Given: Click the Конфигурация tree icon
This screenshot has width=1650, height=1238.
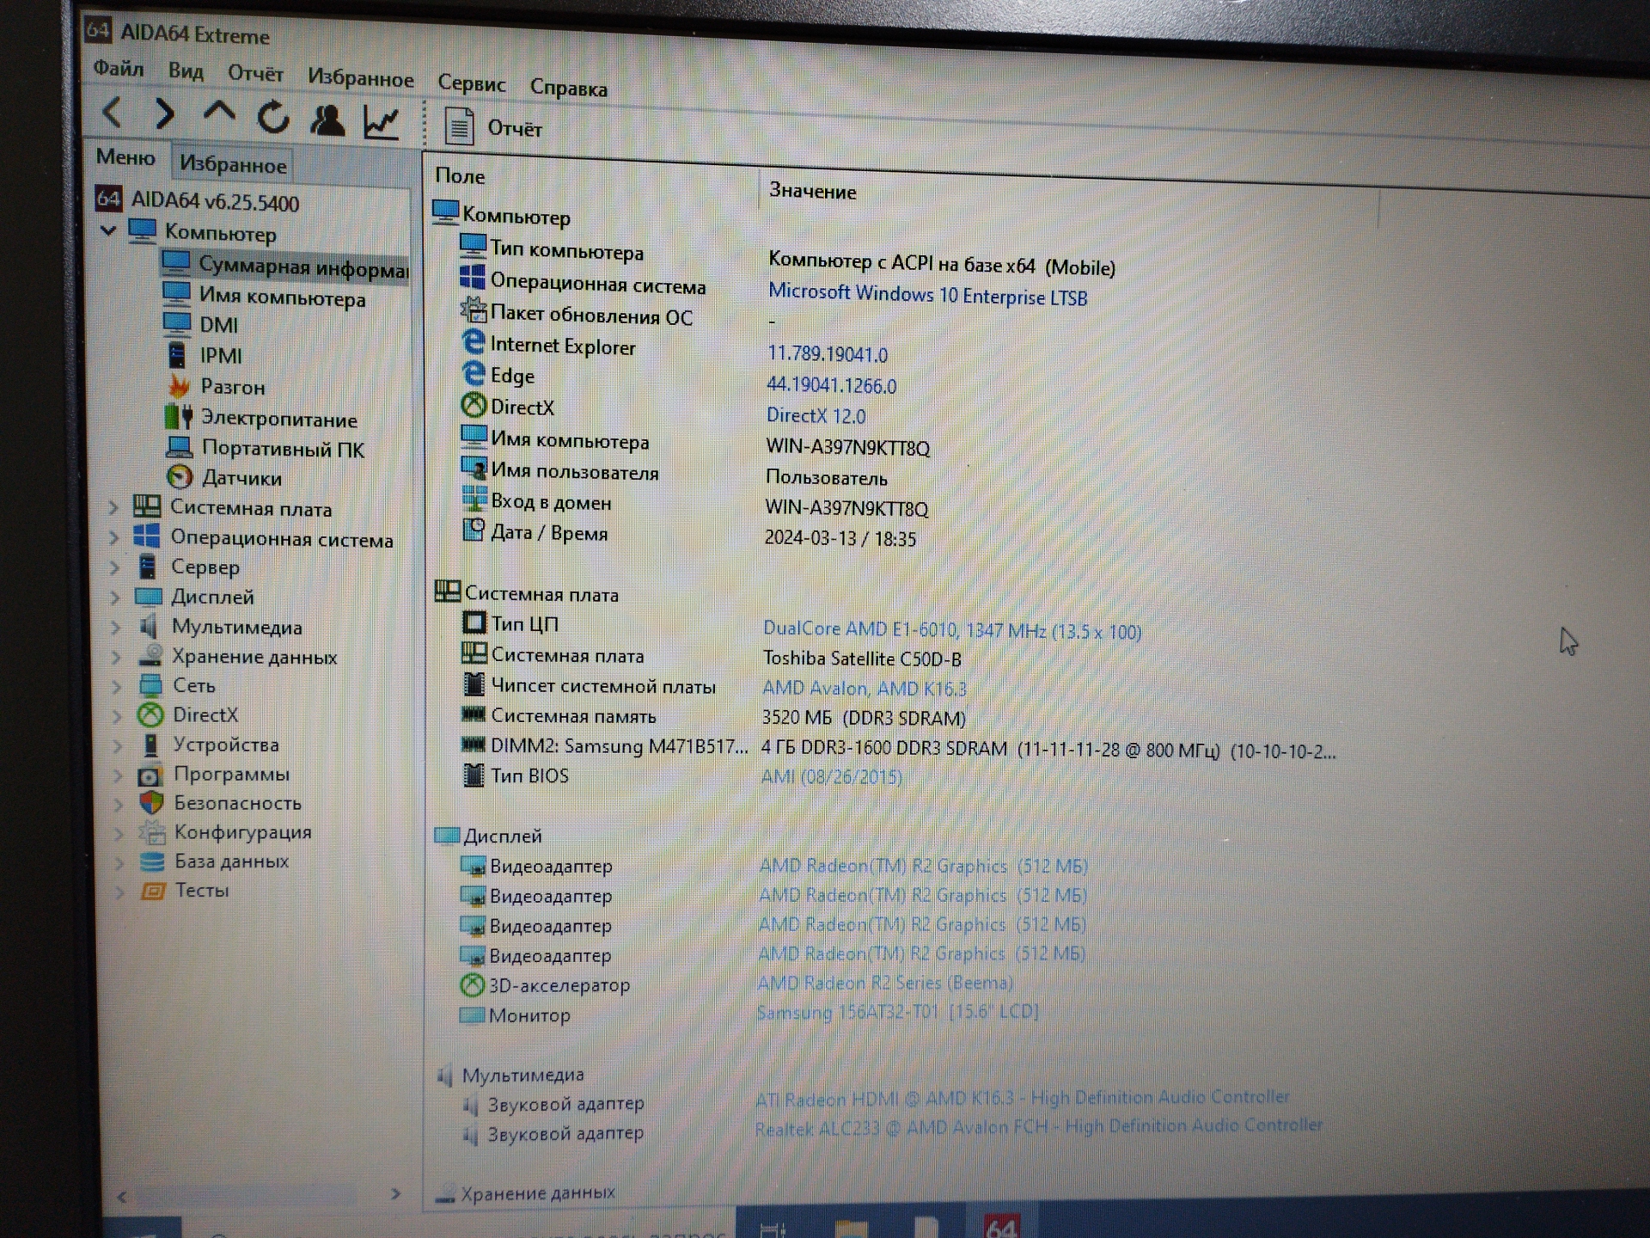Looking at the screenshot, I should pyautogui.click(x=152, y=832).
